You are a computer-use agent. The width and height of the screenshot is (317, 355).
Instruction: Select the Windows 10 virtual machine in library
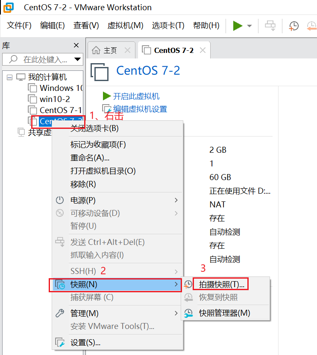pyautogui.click(x=61, y=88)
